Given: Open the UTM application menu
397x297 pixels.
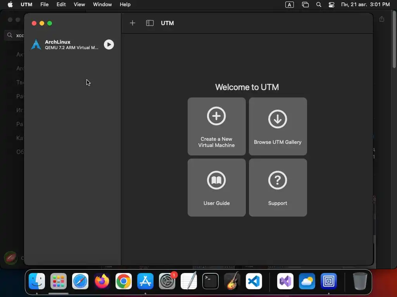Looking at the screenshot, I should click(x=26, y=5).
